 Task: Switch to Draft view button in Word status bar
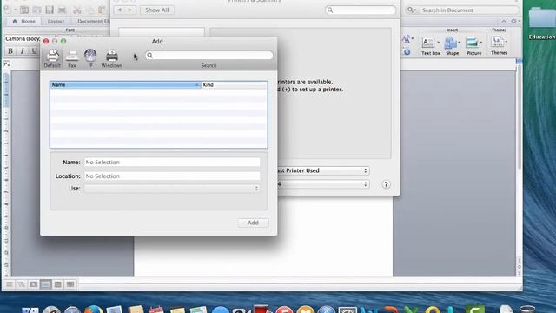pos(10,284)
